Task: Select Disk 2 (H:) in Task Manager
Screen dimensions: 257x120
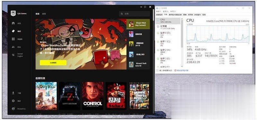Action: 168,52
